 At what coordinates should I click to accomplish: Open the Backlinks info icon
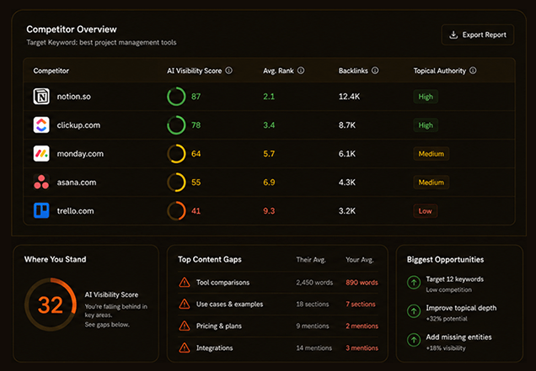pos(375,71)
